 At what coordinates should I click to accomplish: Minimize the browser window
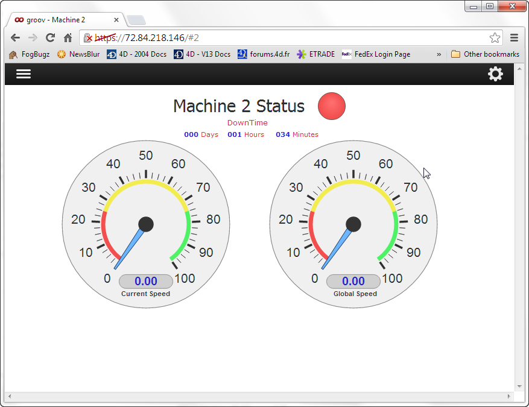click(x=474, y=7)
